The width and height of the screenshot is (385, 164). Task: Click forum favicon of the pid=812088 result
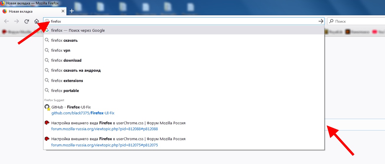[47, 123]
